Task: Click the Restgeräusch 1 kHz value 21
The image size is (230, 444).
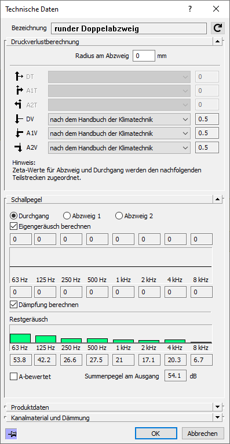Action: [x=123, y=360]
